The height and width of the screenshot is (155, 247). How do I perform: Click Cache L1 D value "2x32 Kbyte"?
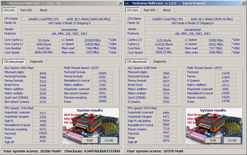[x=164, y=40]
